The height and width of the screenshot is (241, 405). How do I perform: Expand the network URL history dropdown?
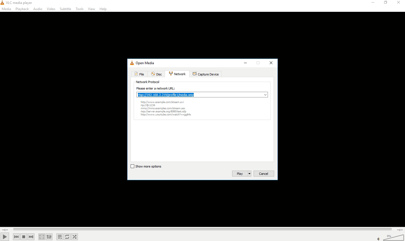pos(265,95)
